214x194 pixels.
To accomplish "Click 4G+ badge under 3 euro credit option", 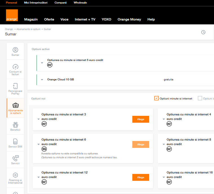I will tap(44, 124).
